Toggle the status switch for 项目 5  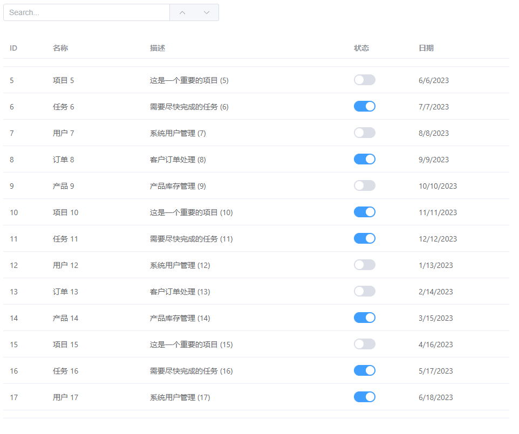[x=364, y=80]
